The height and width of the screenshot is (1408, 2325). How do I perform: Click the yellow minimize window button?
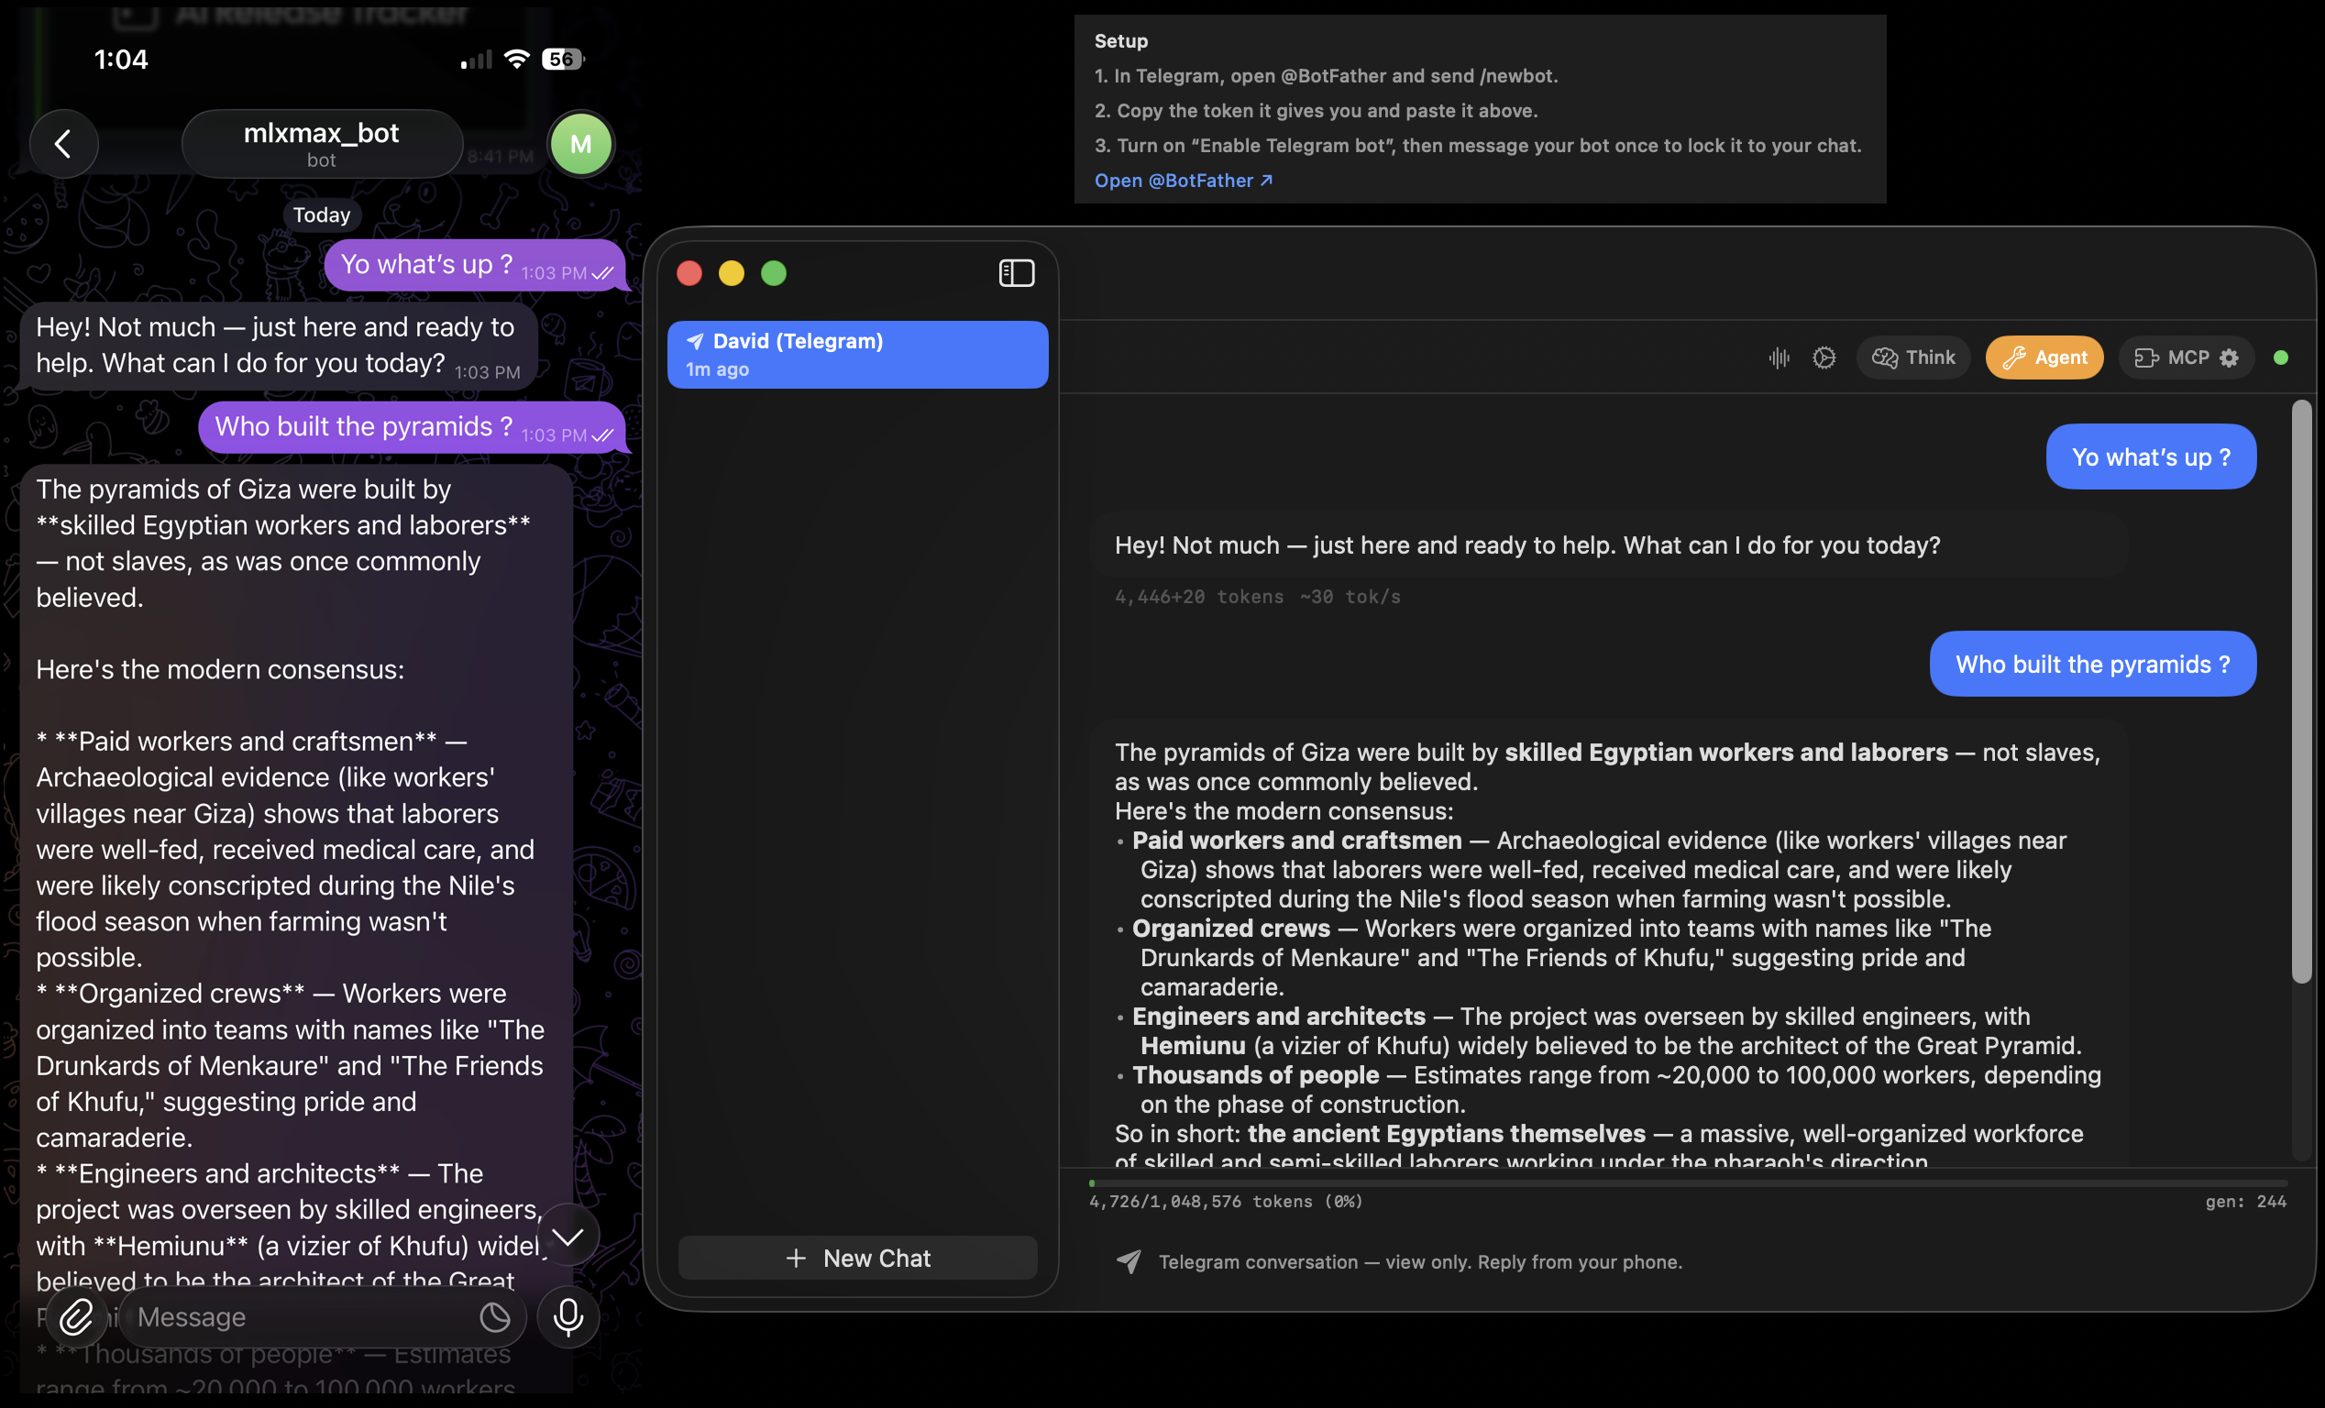click(732, 274)
